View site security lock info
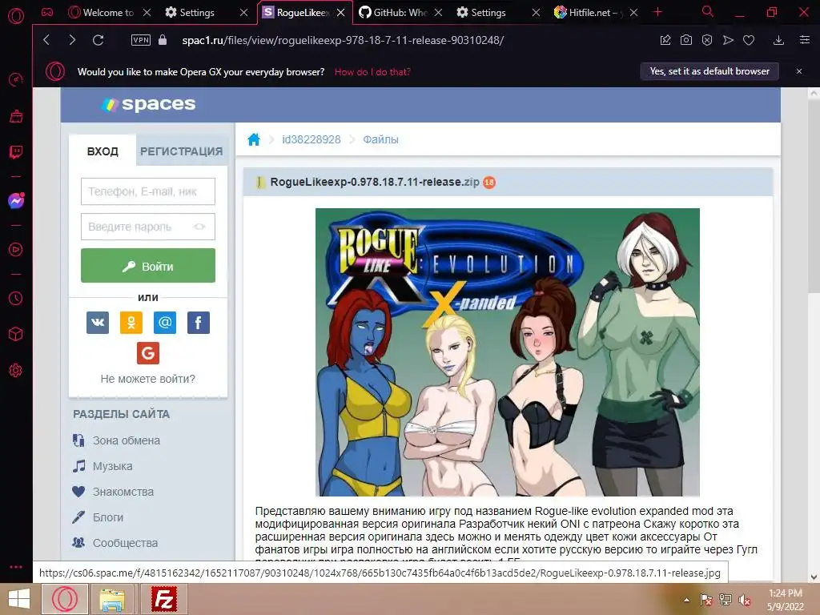820x615 pixels. [x=163, y=40]
